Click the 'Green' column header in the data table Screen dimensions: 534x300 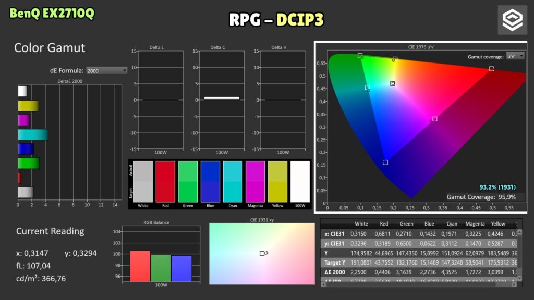[x=407, y=224]
